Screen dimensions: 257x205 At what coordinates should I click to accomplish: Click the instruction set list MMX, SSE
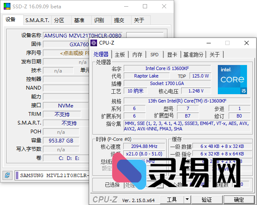click(x=187, y=126)
